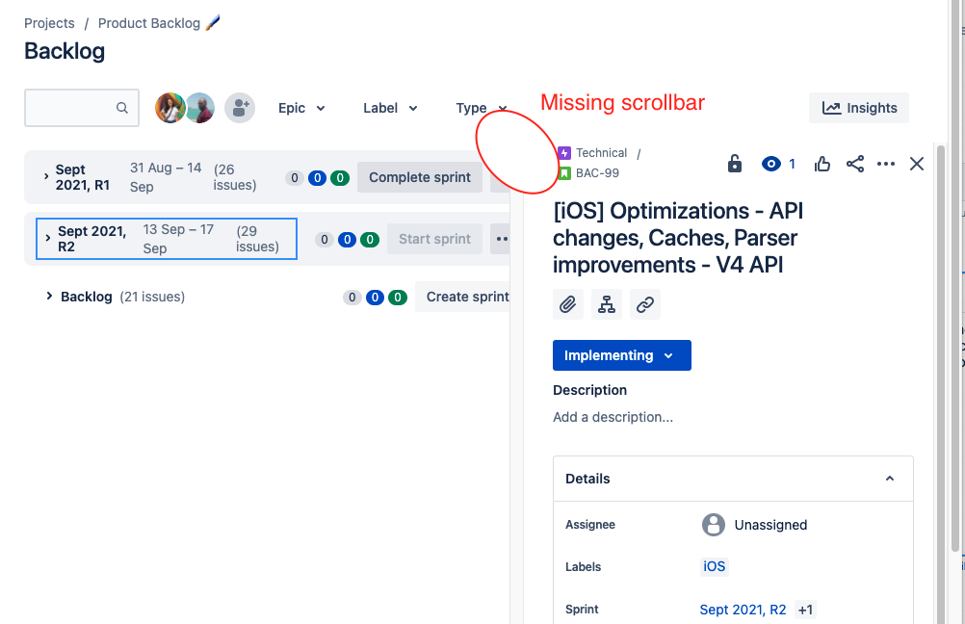965x624 pixels.
Task: Open the share icon for the issue
Action: click(855, 164)
